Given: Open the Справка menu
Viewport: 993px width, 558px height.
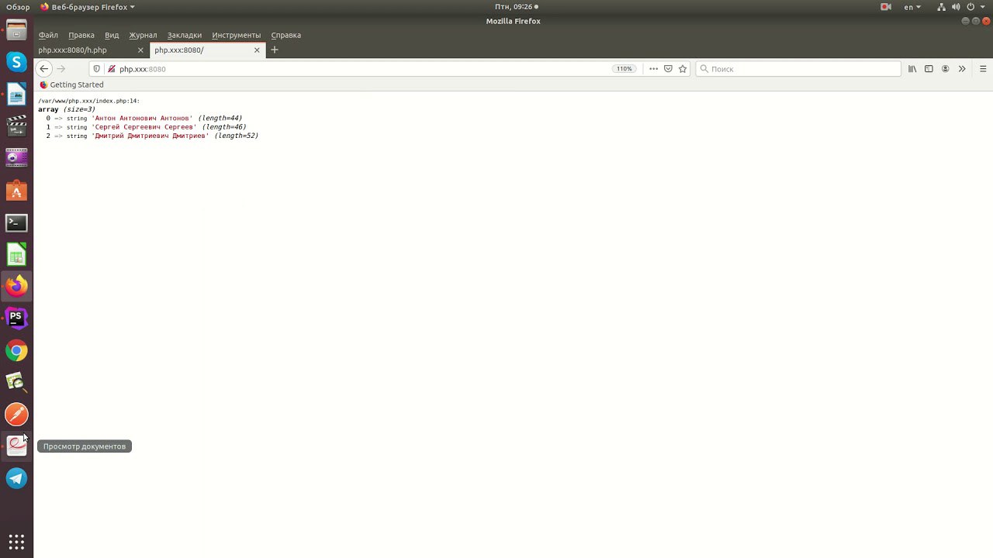Looking at the screenshot, I should [x=286, y=35].
